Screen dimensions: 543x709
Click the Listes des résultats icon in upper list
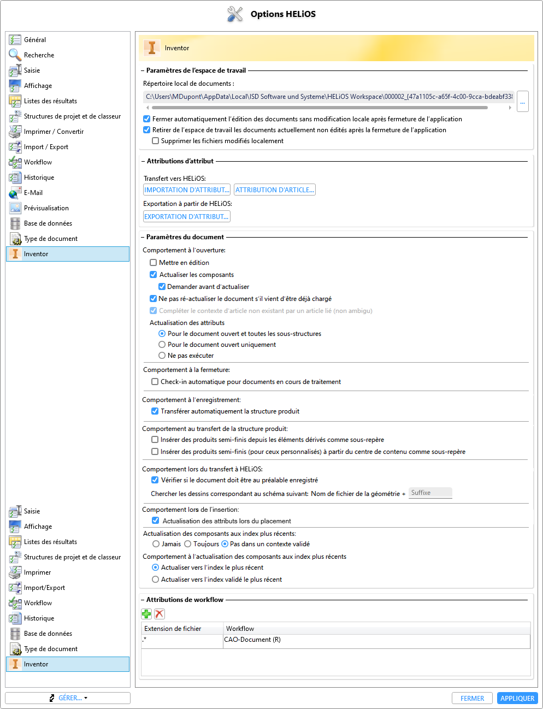click(x=15, y=101)
